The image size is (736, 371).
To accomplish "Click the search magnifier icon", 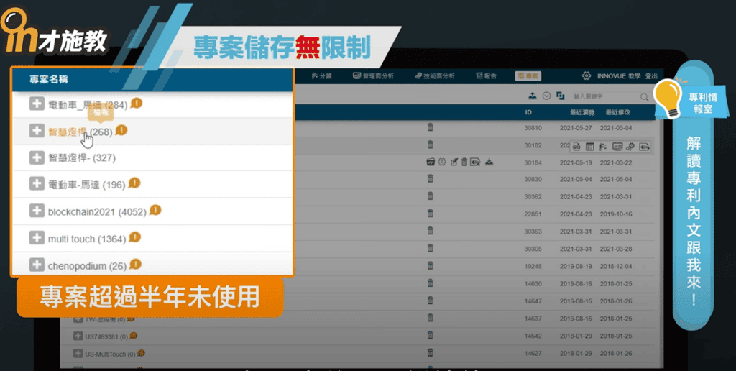I will coord(644,96).
